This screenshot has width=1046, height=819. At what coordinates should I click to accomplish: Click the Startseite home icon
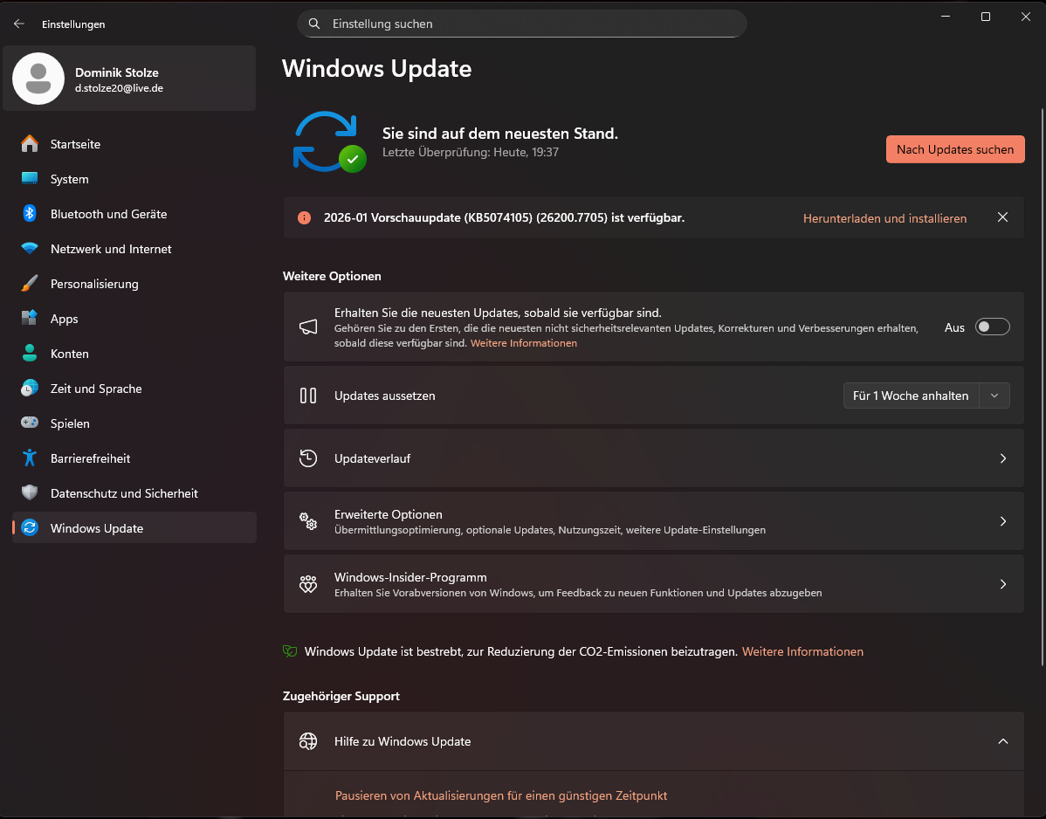30,144
